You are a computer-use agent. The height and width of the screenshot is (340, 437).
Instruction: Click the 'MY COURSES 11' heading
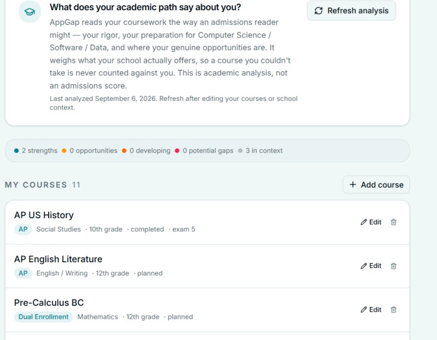[x=43, y=185]
